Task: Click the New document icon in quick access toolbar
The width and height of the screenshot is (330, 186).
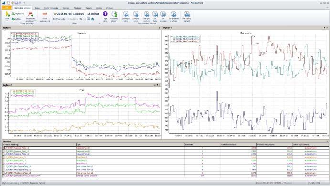Action: click(x=9, y=3)
